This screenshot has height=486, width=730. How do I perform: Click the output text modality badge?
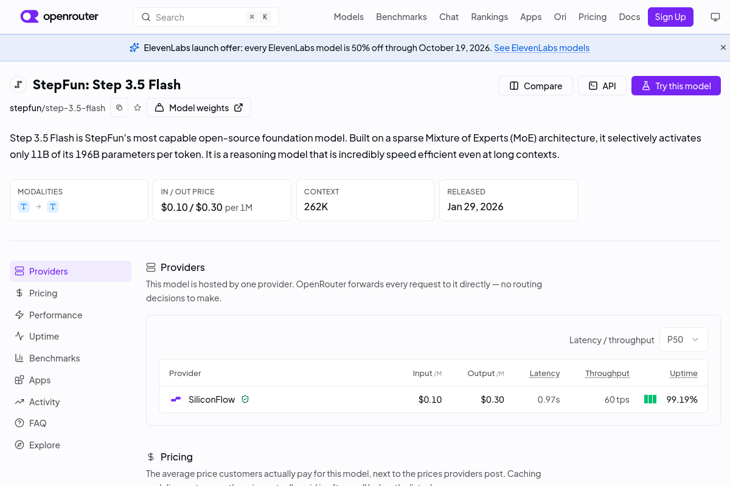click(x=53, y=207)
